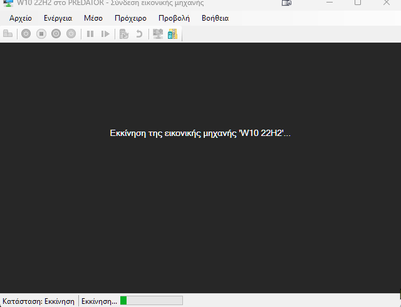
Task: Open the Πρόχειρο menu
Action: point(130,18)
